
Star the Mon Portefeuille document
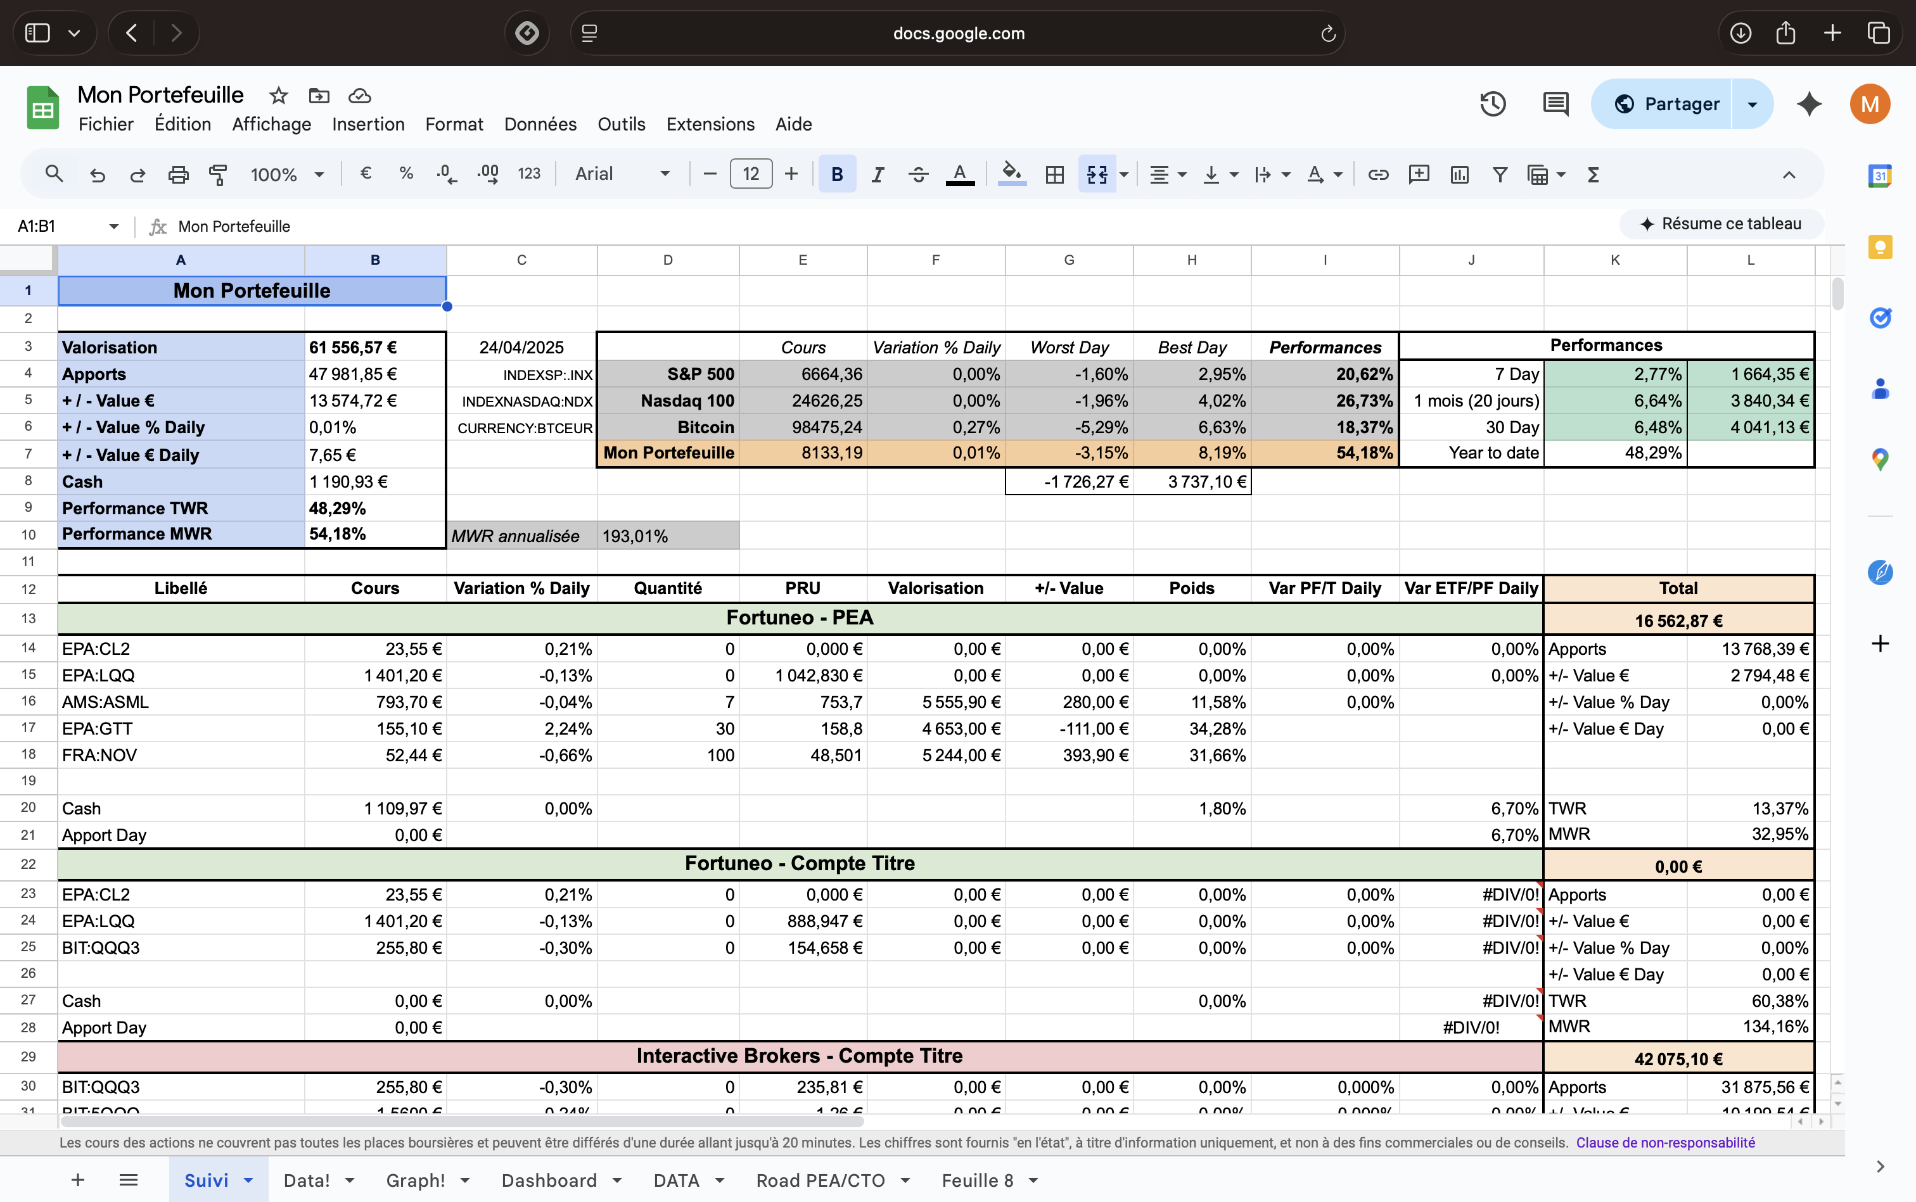point(278,96)
